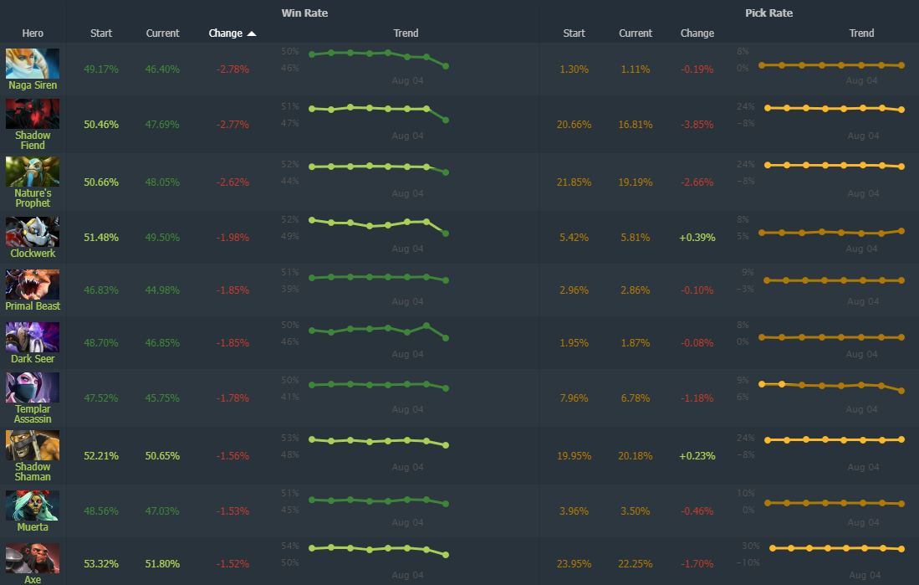Select the 44.98% current win rate
Image resolution: width=919 pixels, height=585 pixels.
coord(162,290)
